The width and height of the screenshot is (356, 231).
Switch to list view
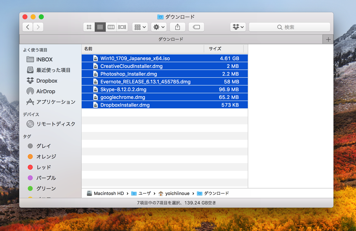[100, 27]
